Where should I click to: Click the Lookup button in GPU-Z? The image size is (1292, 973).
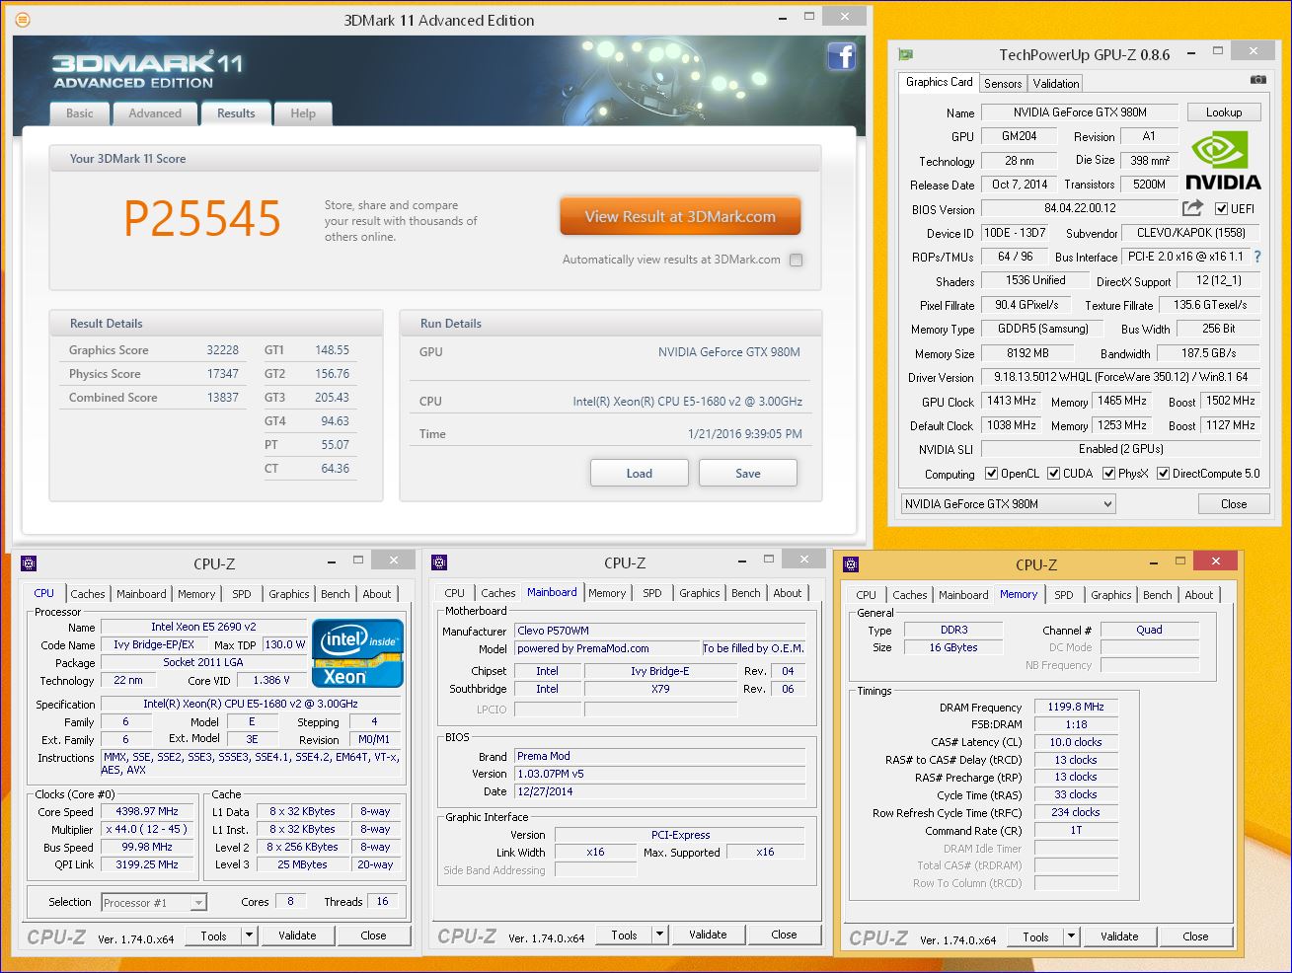1223,112
